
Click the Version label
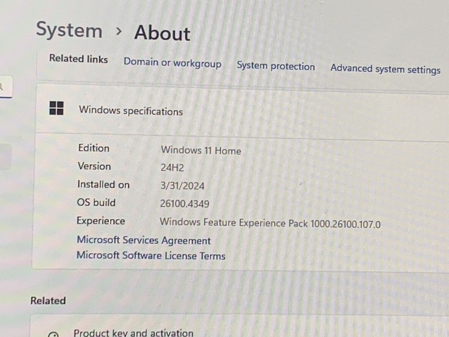pos(94,166)
